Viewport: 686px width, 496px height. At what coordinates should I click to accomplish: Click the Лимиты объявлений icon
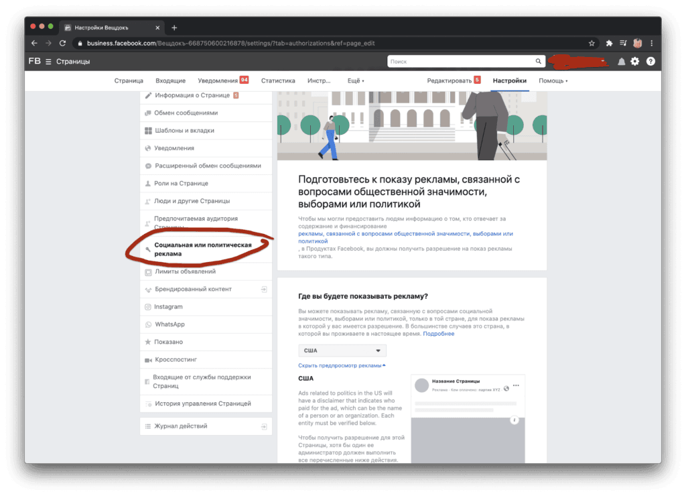(x=148, y=272)
